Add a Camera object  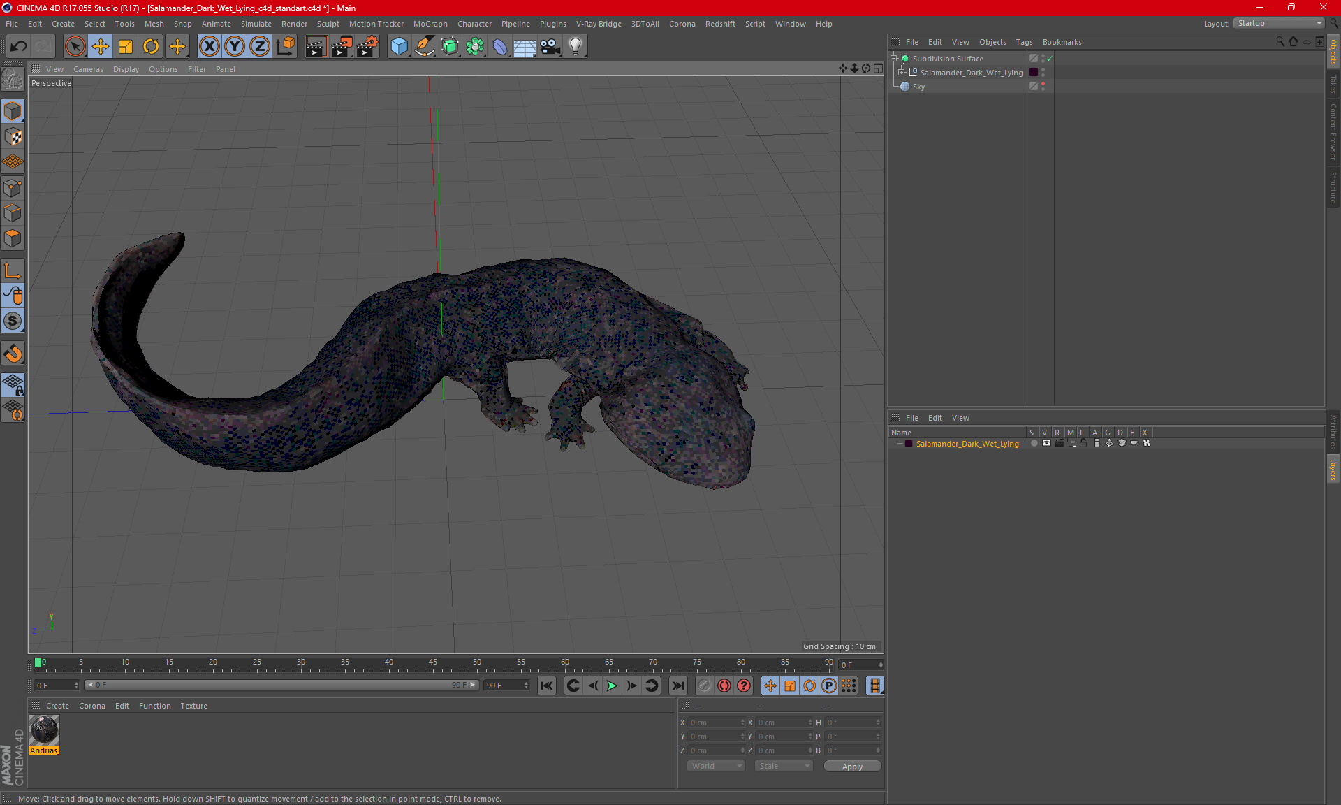coord(550,47)
